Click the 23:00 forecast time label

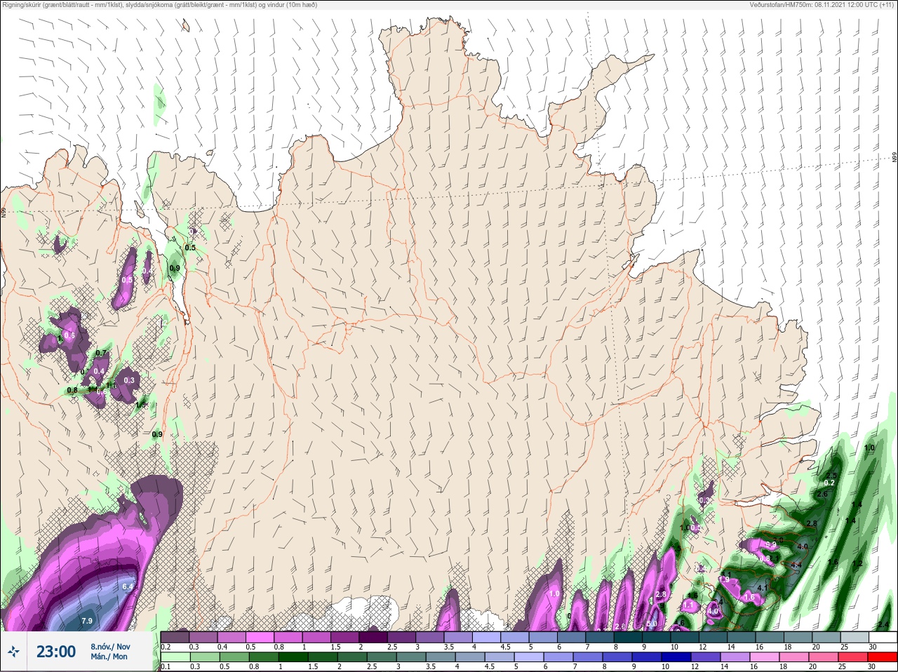[x=56, y=652]
